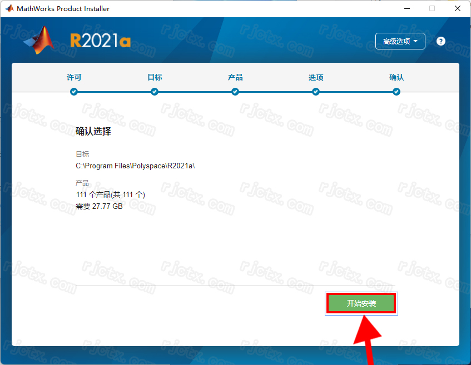Click the MathWorks icon in the title bar
The height and width of the screenshot is (365, 471).
[x=9, y=8]
